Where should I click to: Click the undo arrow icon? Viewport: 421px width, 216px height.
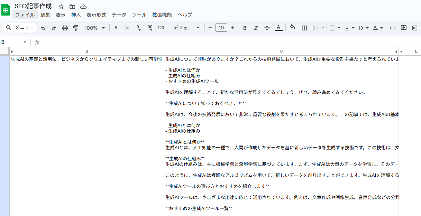(x=43, y=28)
